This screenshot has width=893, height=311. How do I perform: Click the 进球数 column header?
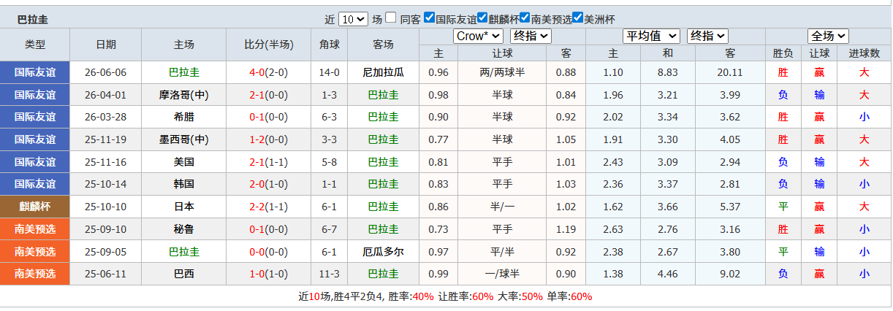[864, 53]
